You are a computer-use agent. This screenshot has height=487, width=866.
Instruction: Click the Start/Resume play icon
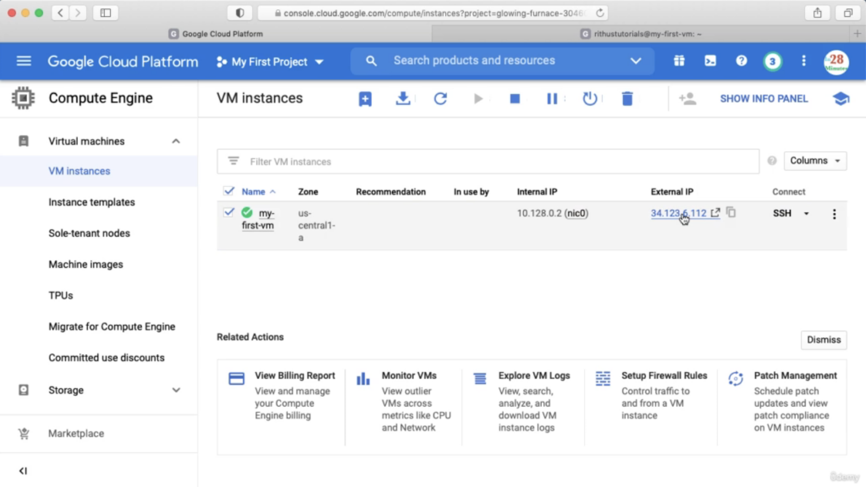pyautogui.click(x=478, y=99)
